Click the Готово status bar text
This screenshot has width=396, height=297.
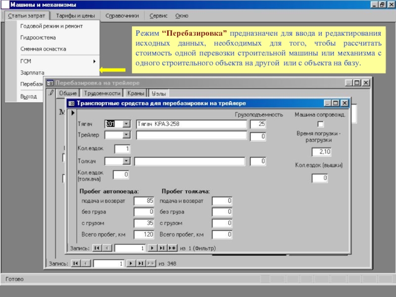(x=14, y=279)
